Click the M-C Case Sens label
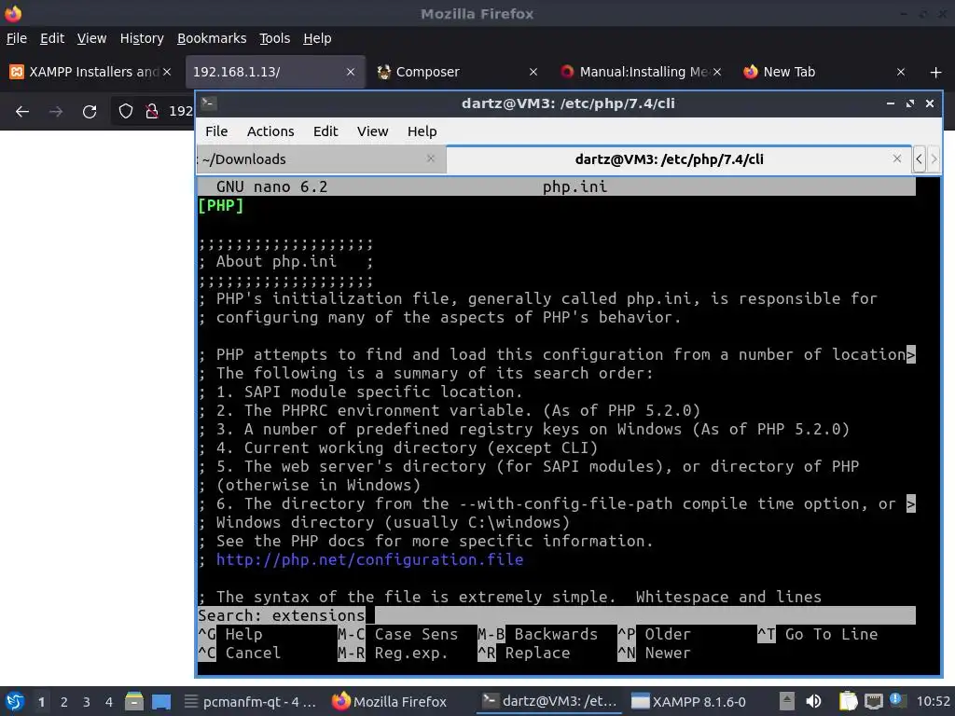This screenshot has height=716, width=955. [x=397, y=634]
